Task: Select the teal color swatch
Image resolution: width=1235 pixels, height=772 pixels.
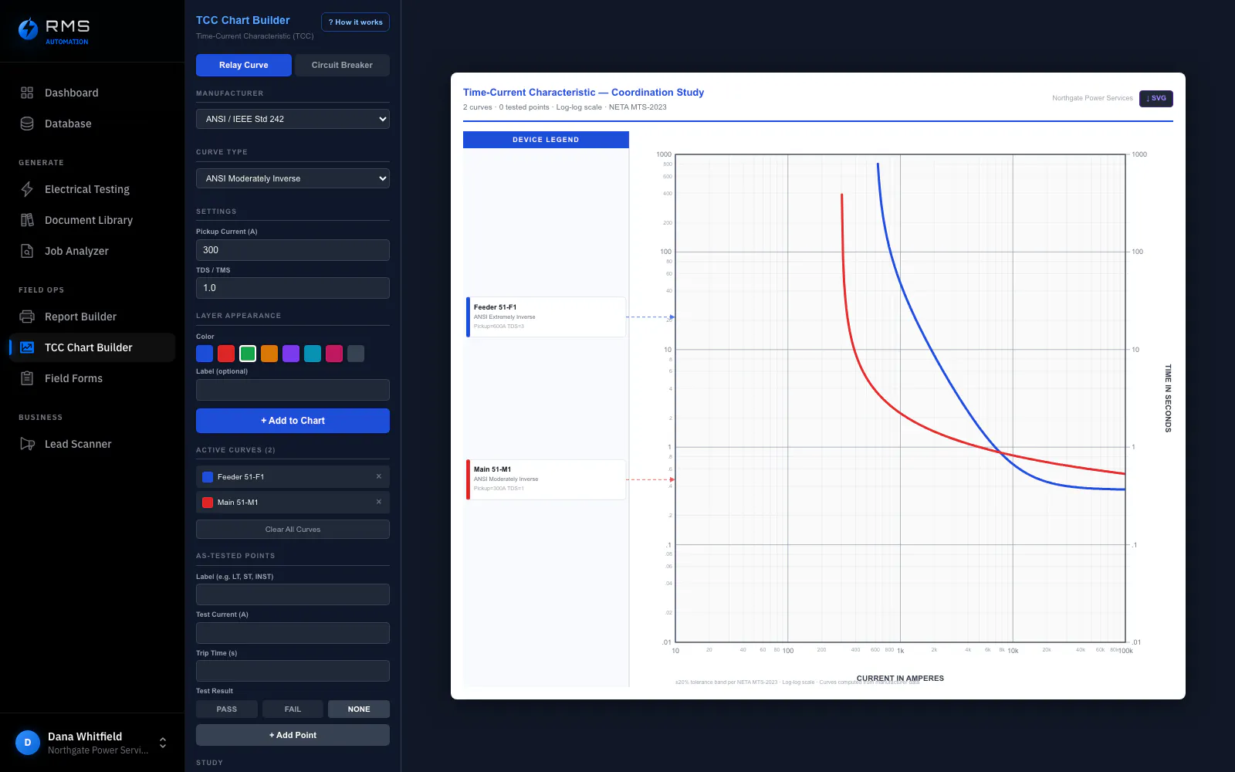Action: (x=313, y=354)
